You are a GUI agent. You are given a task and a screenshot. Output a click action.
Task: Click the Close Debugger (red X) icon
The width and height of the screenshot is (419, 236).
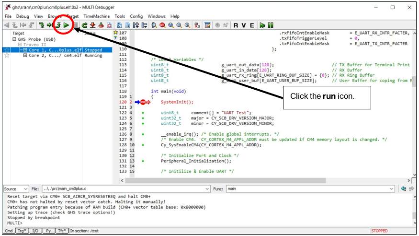[x=197, y=25]
